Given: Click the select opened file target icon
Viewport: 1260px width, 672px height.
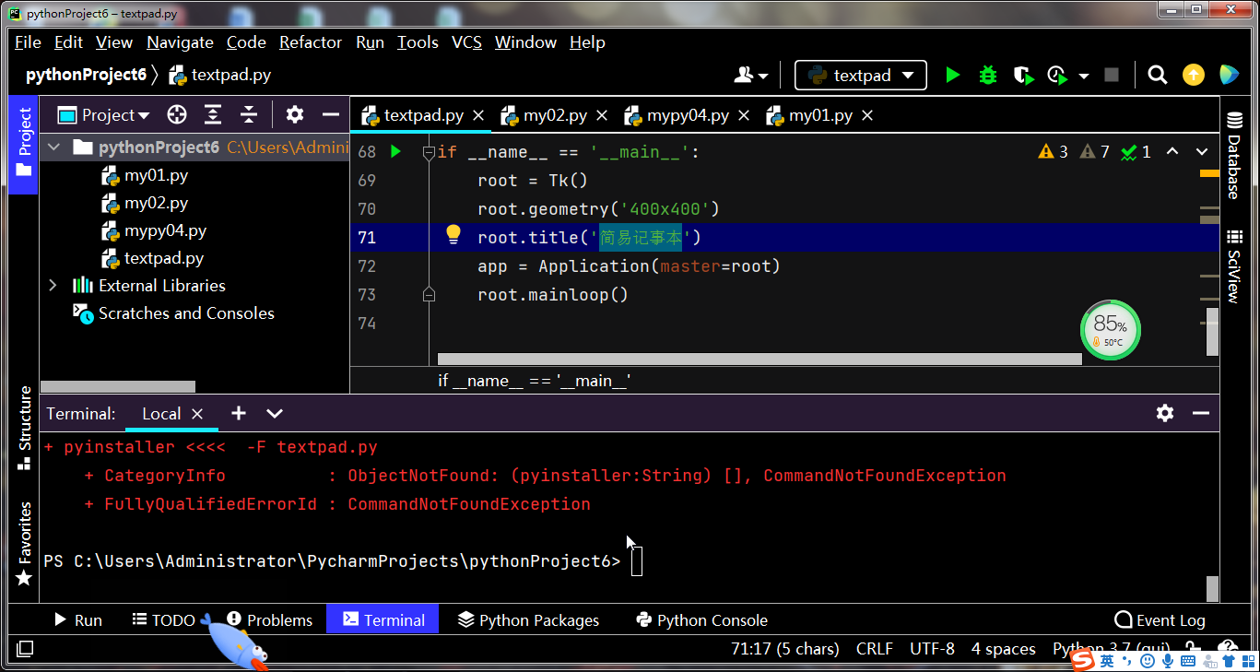Looking at the screenshot, I should coord(177,114).
